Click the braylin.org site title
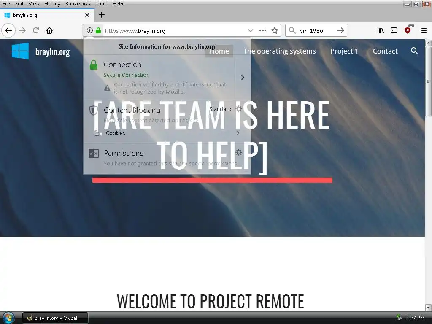432x324 pixels. tap(53, 52)
